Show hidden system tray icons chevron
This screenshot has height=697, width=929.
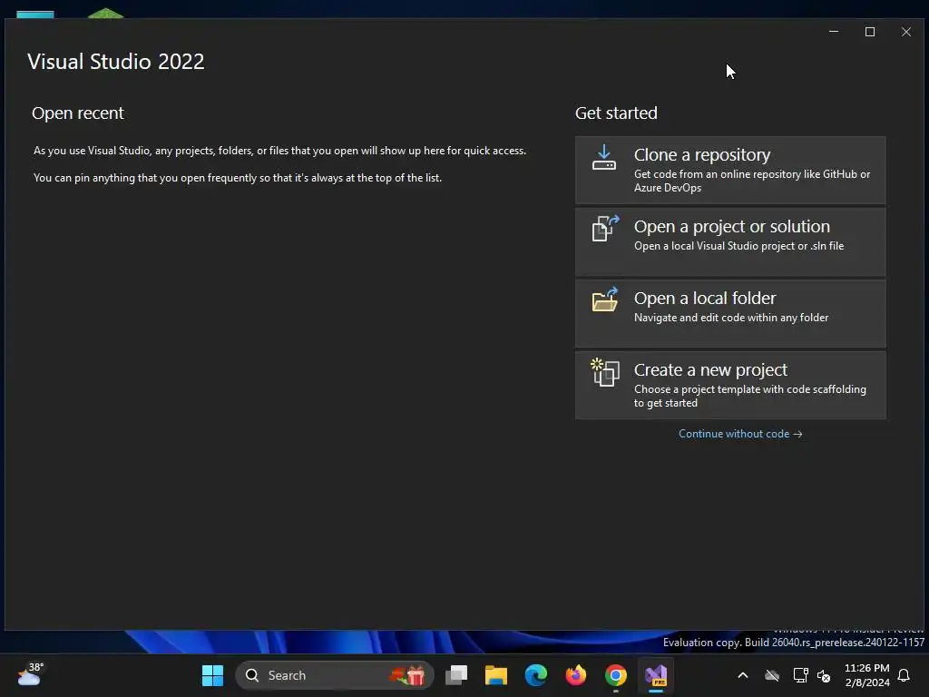tap(742, 675)
